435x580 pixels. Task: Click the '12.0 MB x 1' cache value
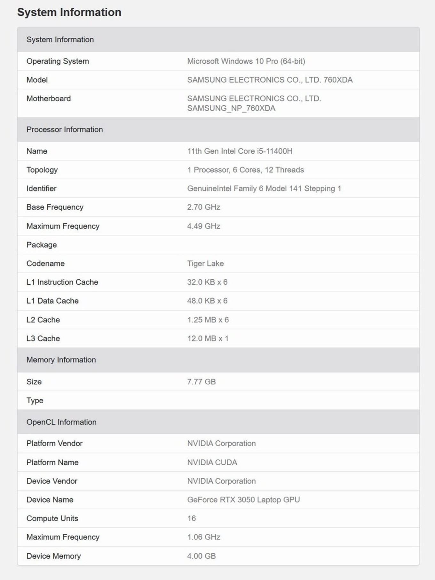[x=208, y=339]
